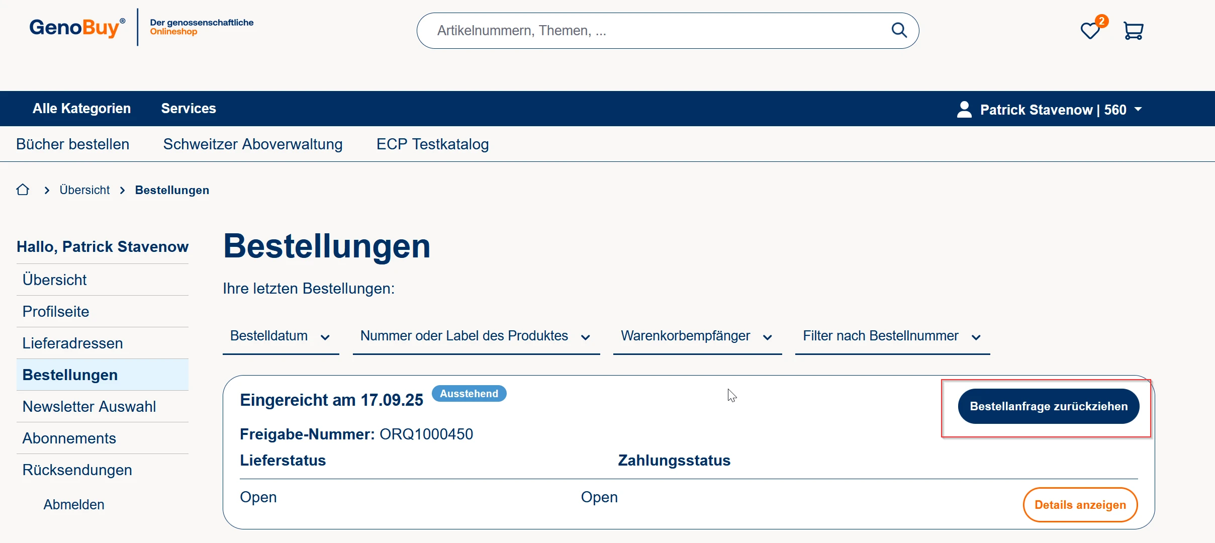Select Abmelden in the sidebar
Screen dimensions: 1215x543
(x=74, y=504)
